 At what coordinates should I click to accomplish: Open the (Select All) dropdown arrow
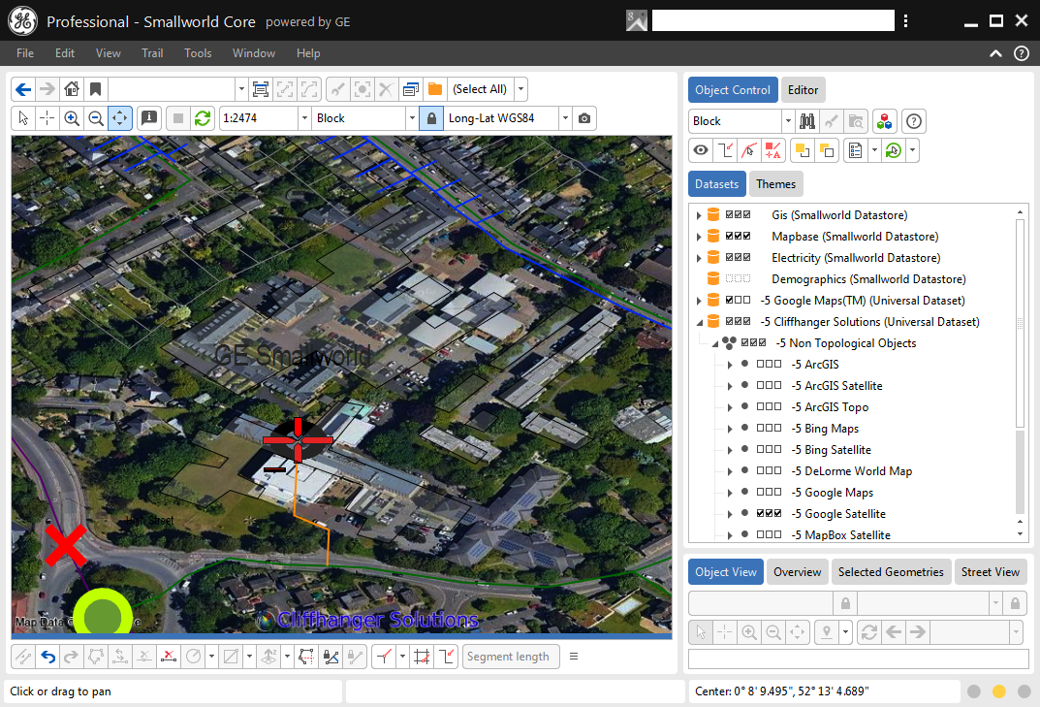pyautogui.click(x=521, y=89)
